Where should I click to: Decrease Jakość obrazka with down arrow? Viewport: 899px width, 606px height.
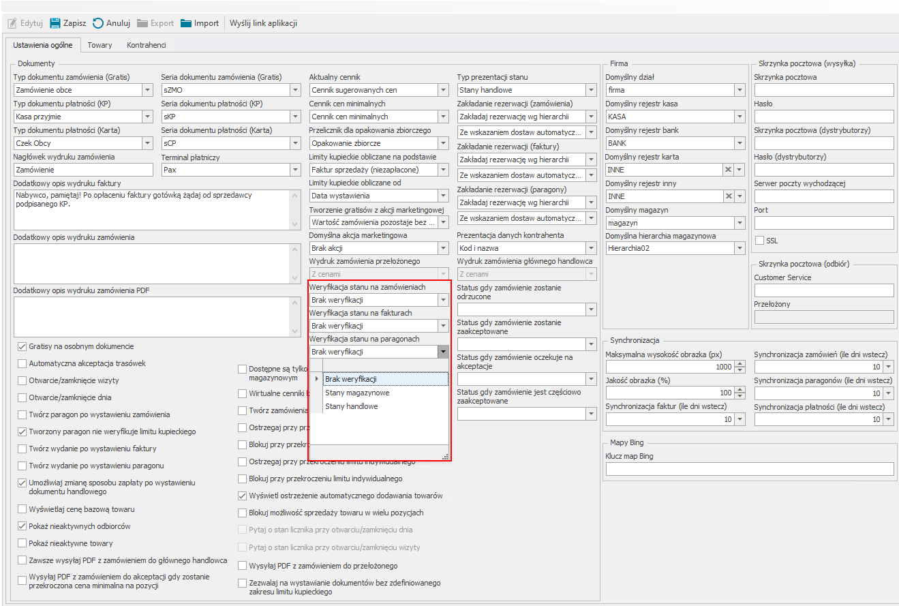tap(741, 396)
